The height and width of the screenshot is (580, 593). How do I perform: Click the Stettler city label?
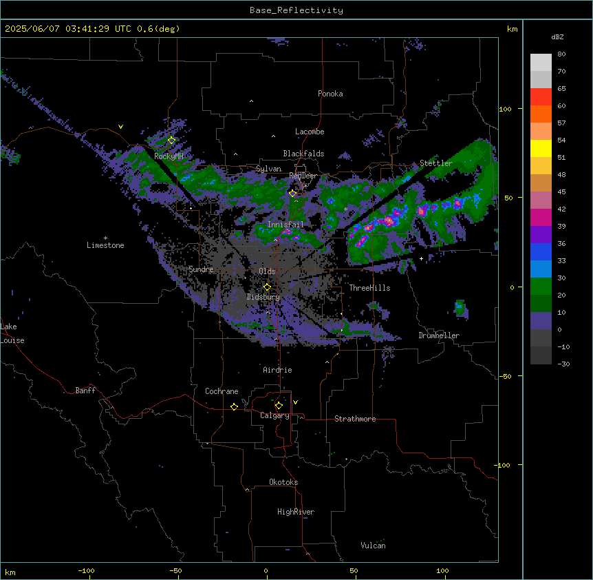[436, 163]
